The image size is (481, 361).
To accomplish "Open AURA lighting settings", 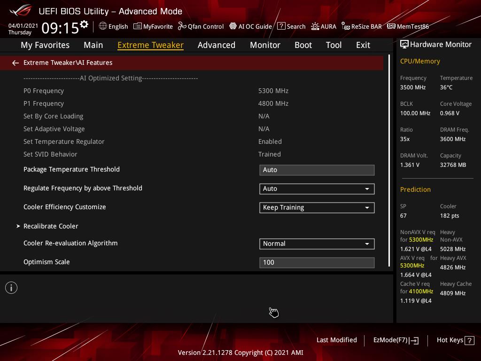I will click(324, 26).
